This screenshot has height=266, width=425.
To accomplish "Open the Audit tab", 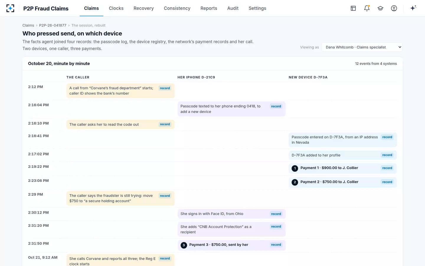I will coord(233,8).
